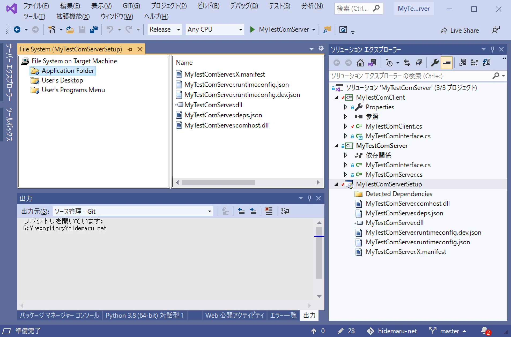
Task: Toggle Preview Selected Items in Solution Explorer
Action: [x=447, y=63]
